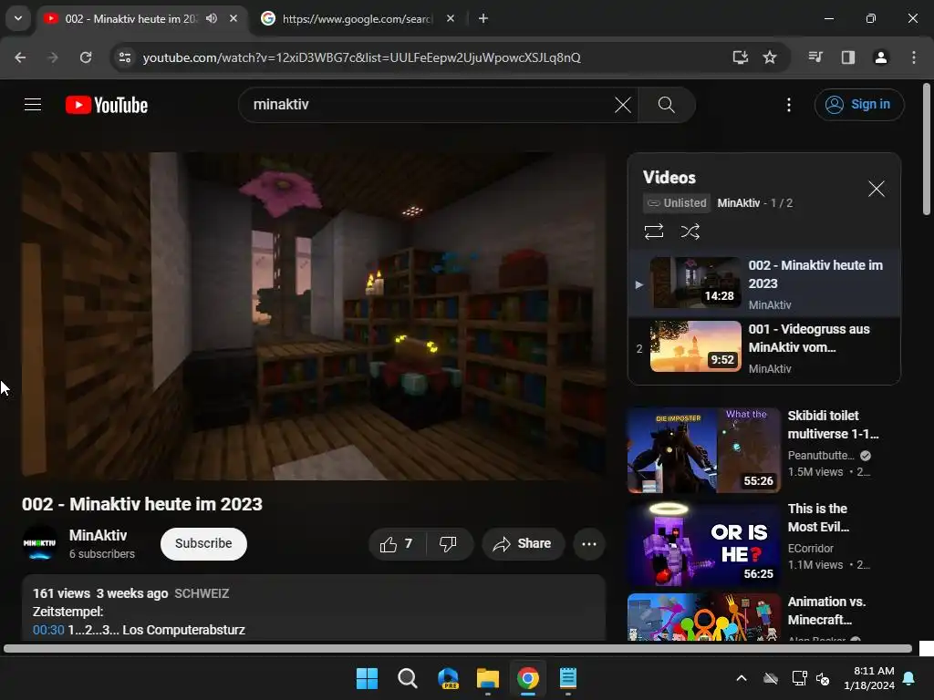This screenshot has width=934, height=700.
Task: Open tab search dropdown arrow
Action: point(18,18)
